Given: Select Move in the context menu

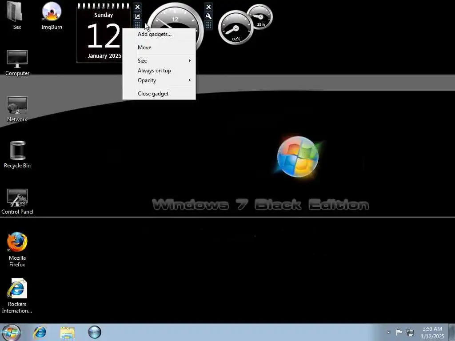Looking at the screenshot, I should [x=159, y=47].
